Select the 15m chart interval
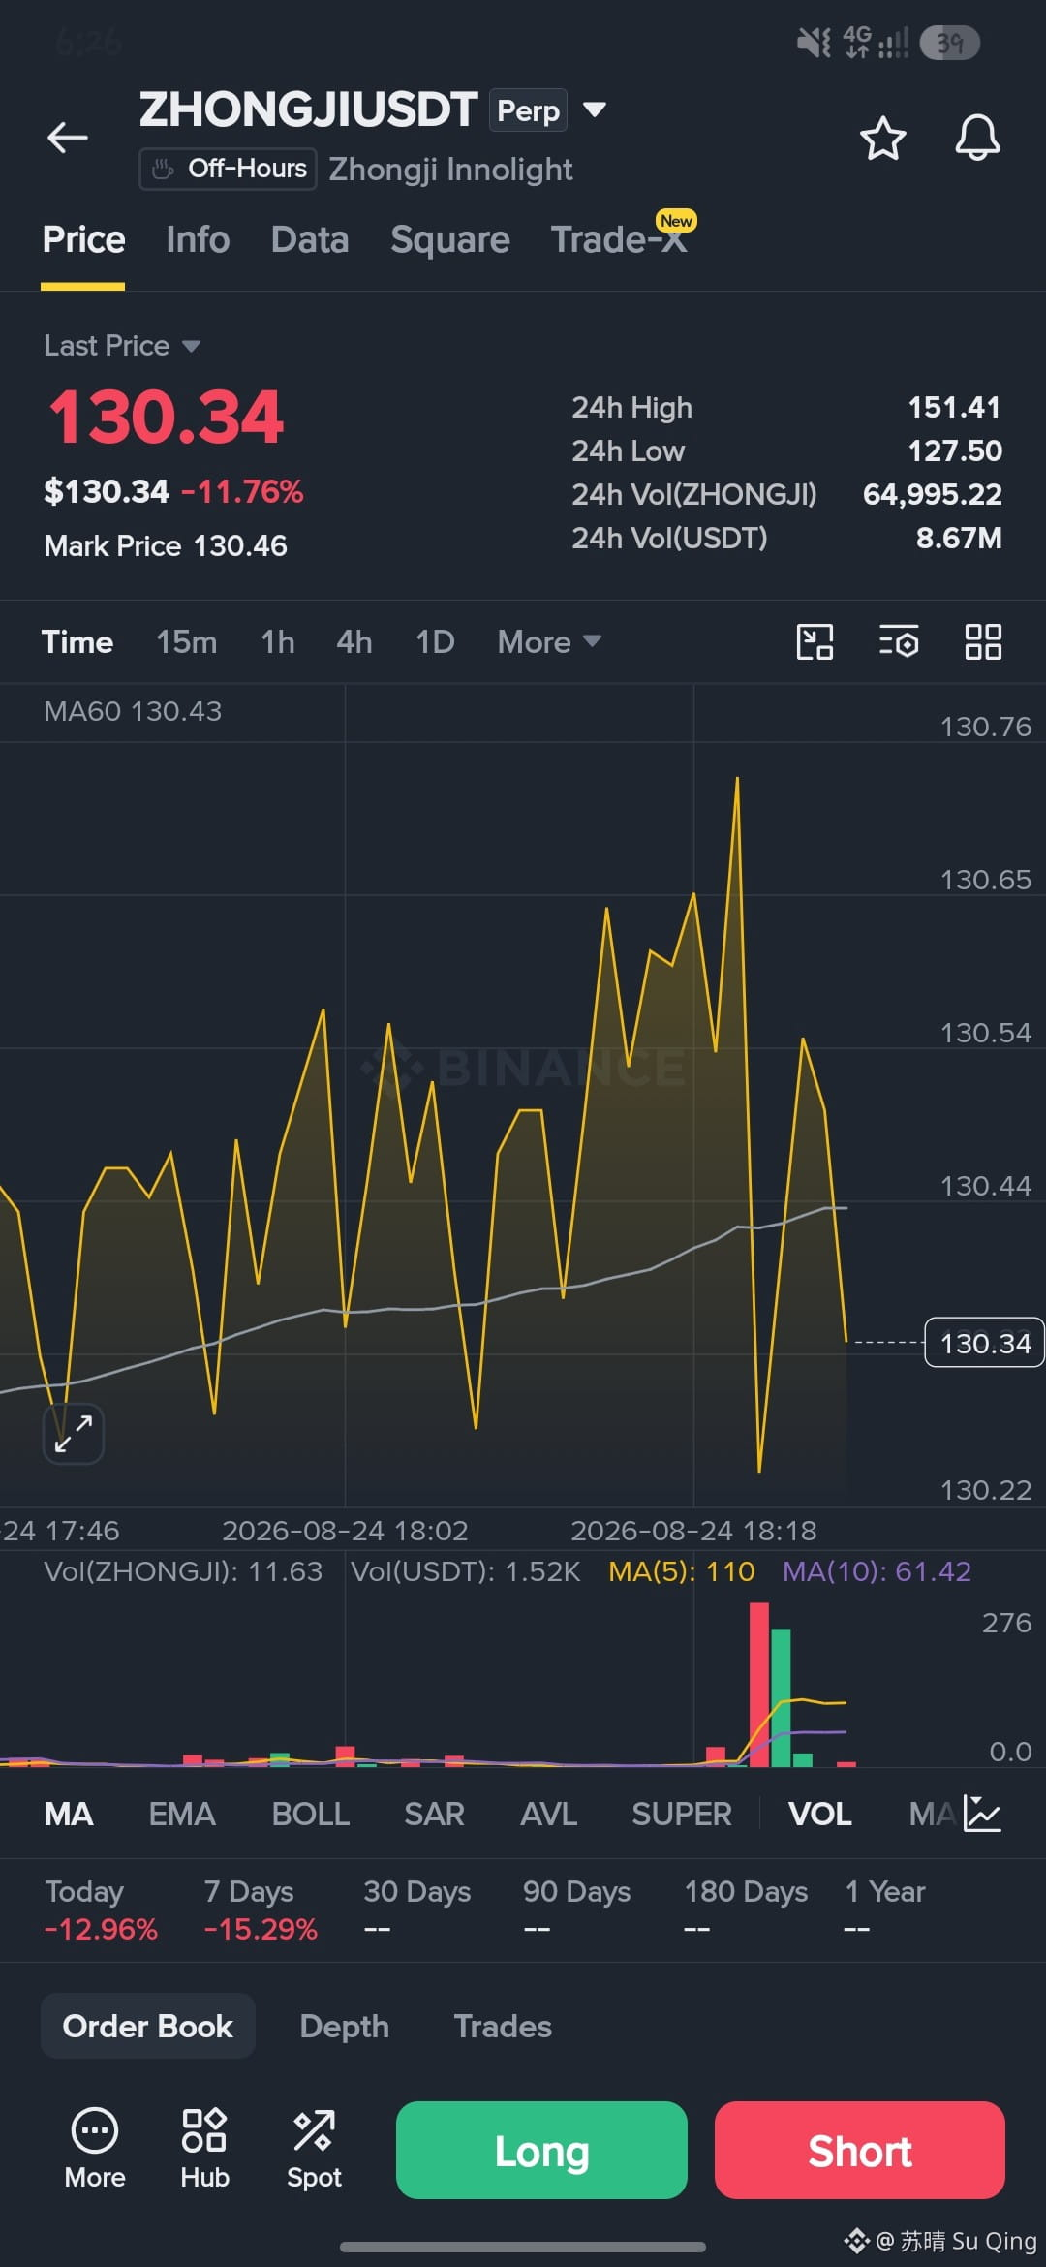The width and height of the screenshot is (1046, 2267). [x=187, y=641]
